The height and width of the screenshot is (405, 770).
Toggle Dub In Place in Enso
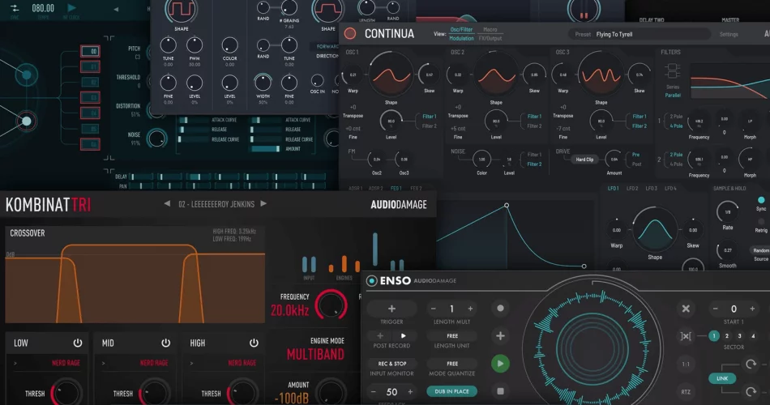coord(451,391)
